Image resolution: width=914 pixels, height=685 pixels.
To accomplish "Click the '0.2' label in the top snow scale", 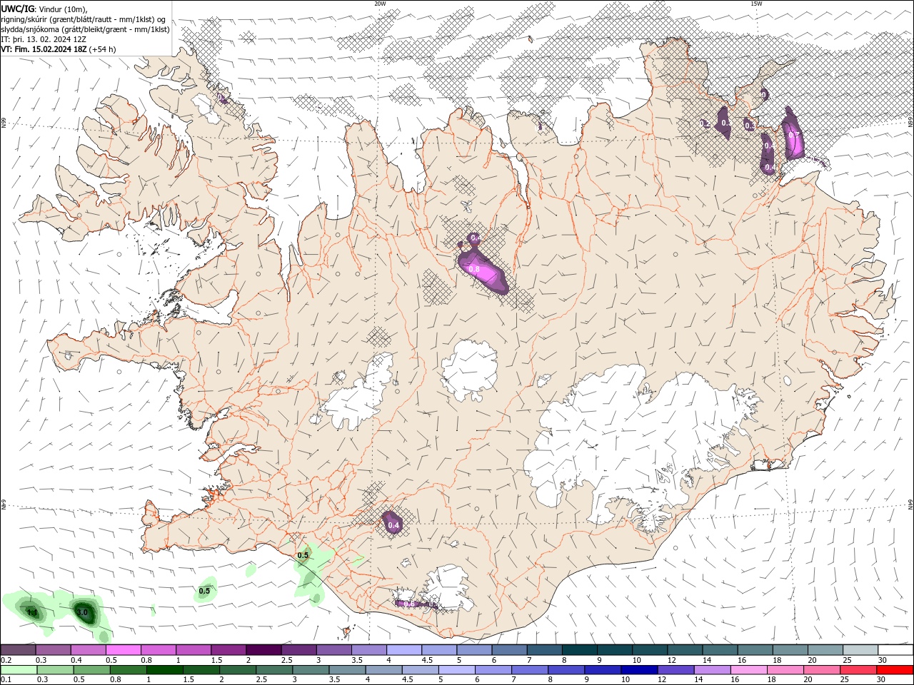I will coord(6,660).
